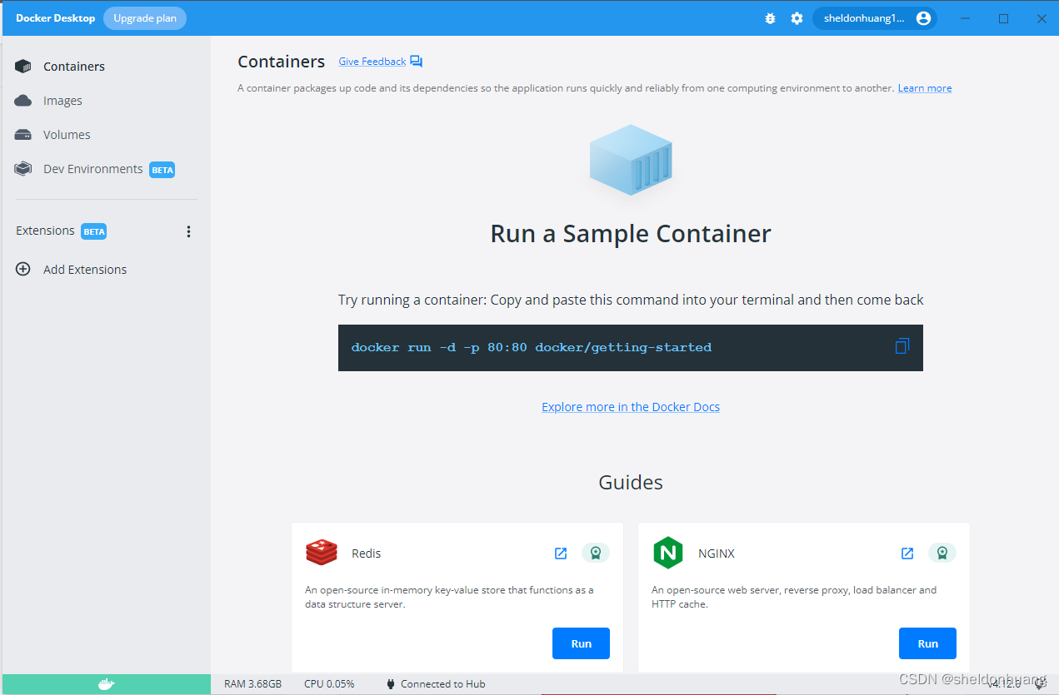Click the Docker whale status icon
Viewport: 1059px width, 695px height.
click(x=106, y=684)
